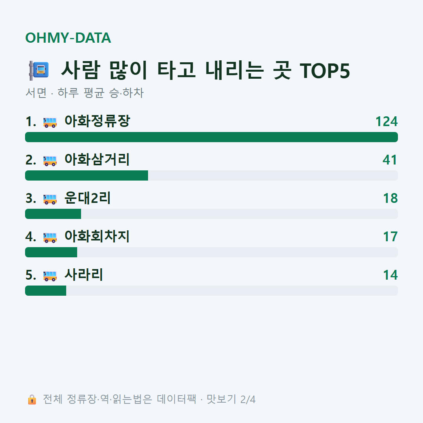Click the value 14 for 사라리
423x423 pixels.
point(390,275)
